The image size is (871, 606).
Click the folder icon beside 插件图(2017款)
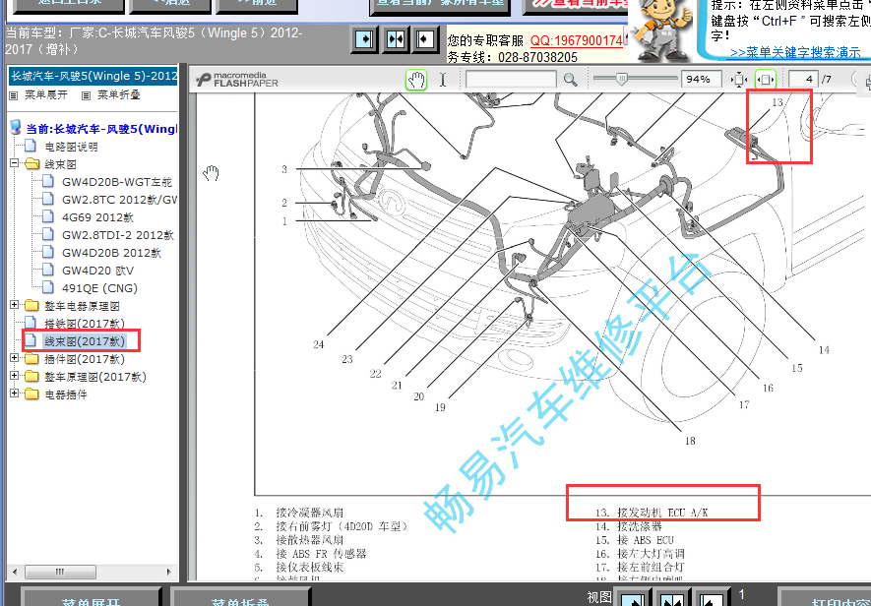[x=32, y=359]
